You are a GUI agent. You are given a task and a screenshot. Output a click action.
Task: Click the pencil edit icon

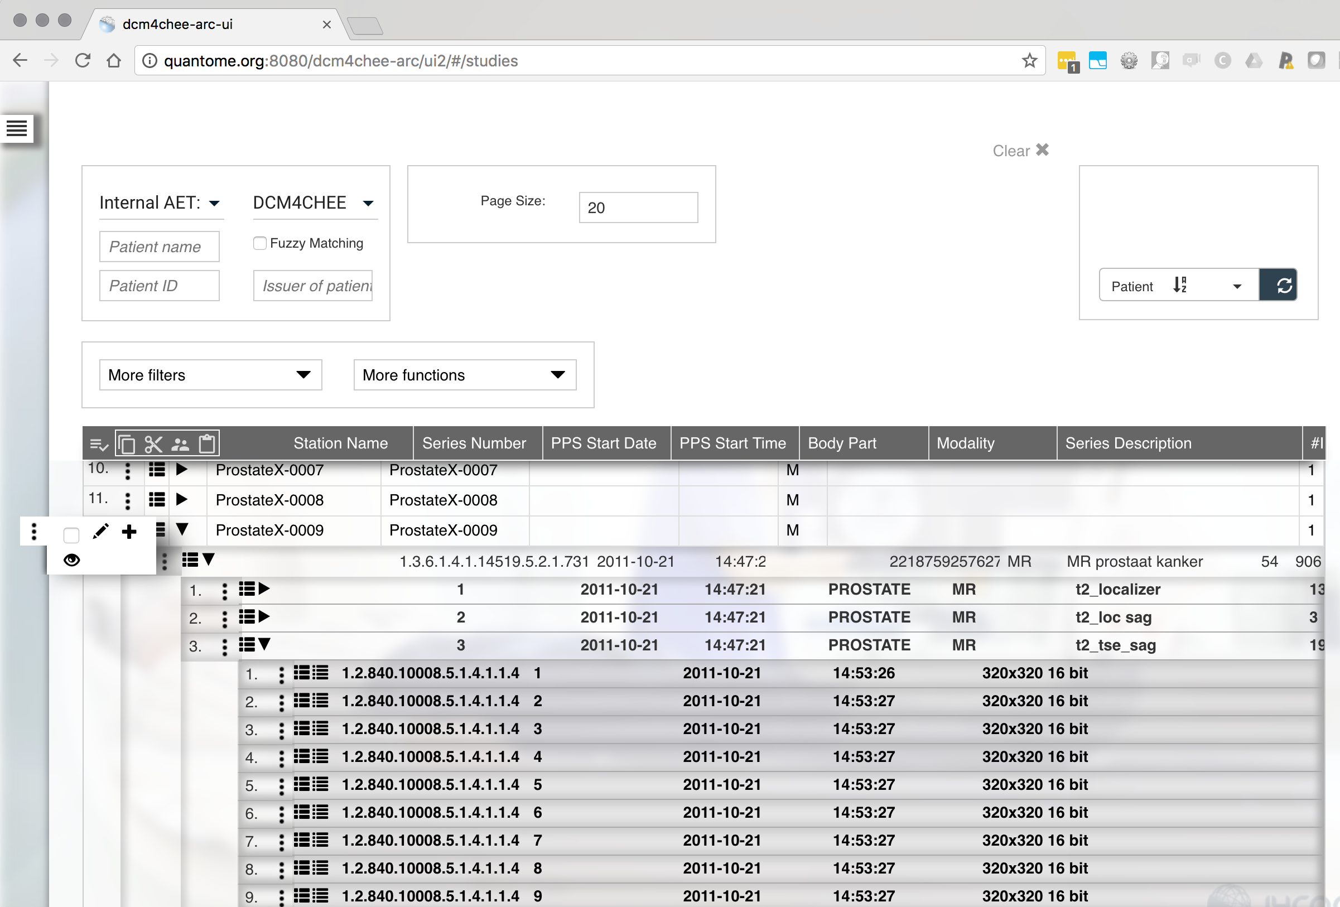(x=100, y=531)
